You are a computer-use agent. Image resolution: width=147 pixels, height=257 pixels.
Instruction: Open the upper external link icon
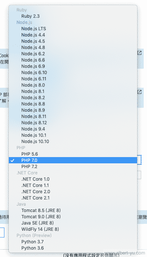coord(140,53)
